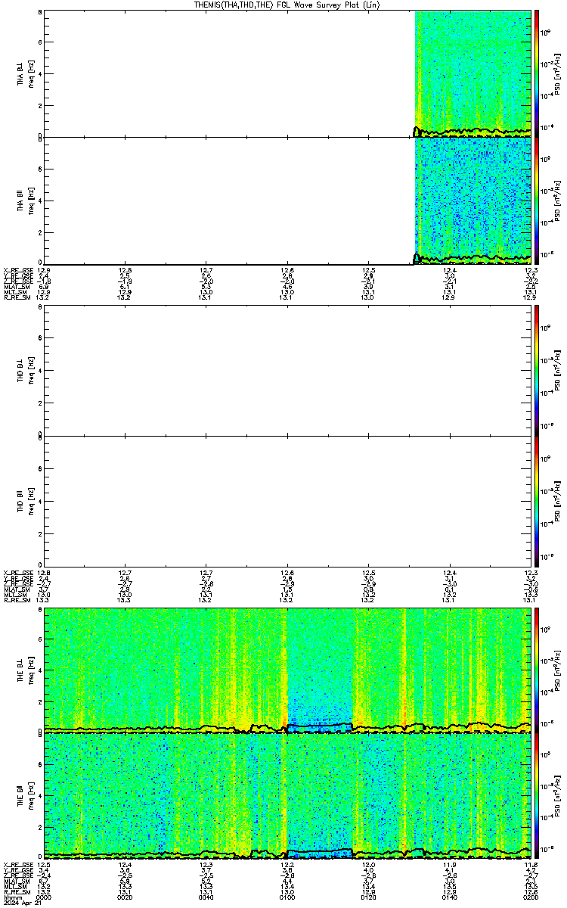Click the hhmm label at the bottom left

click(11, 897)
